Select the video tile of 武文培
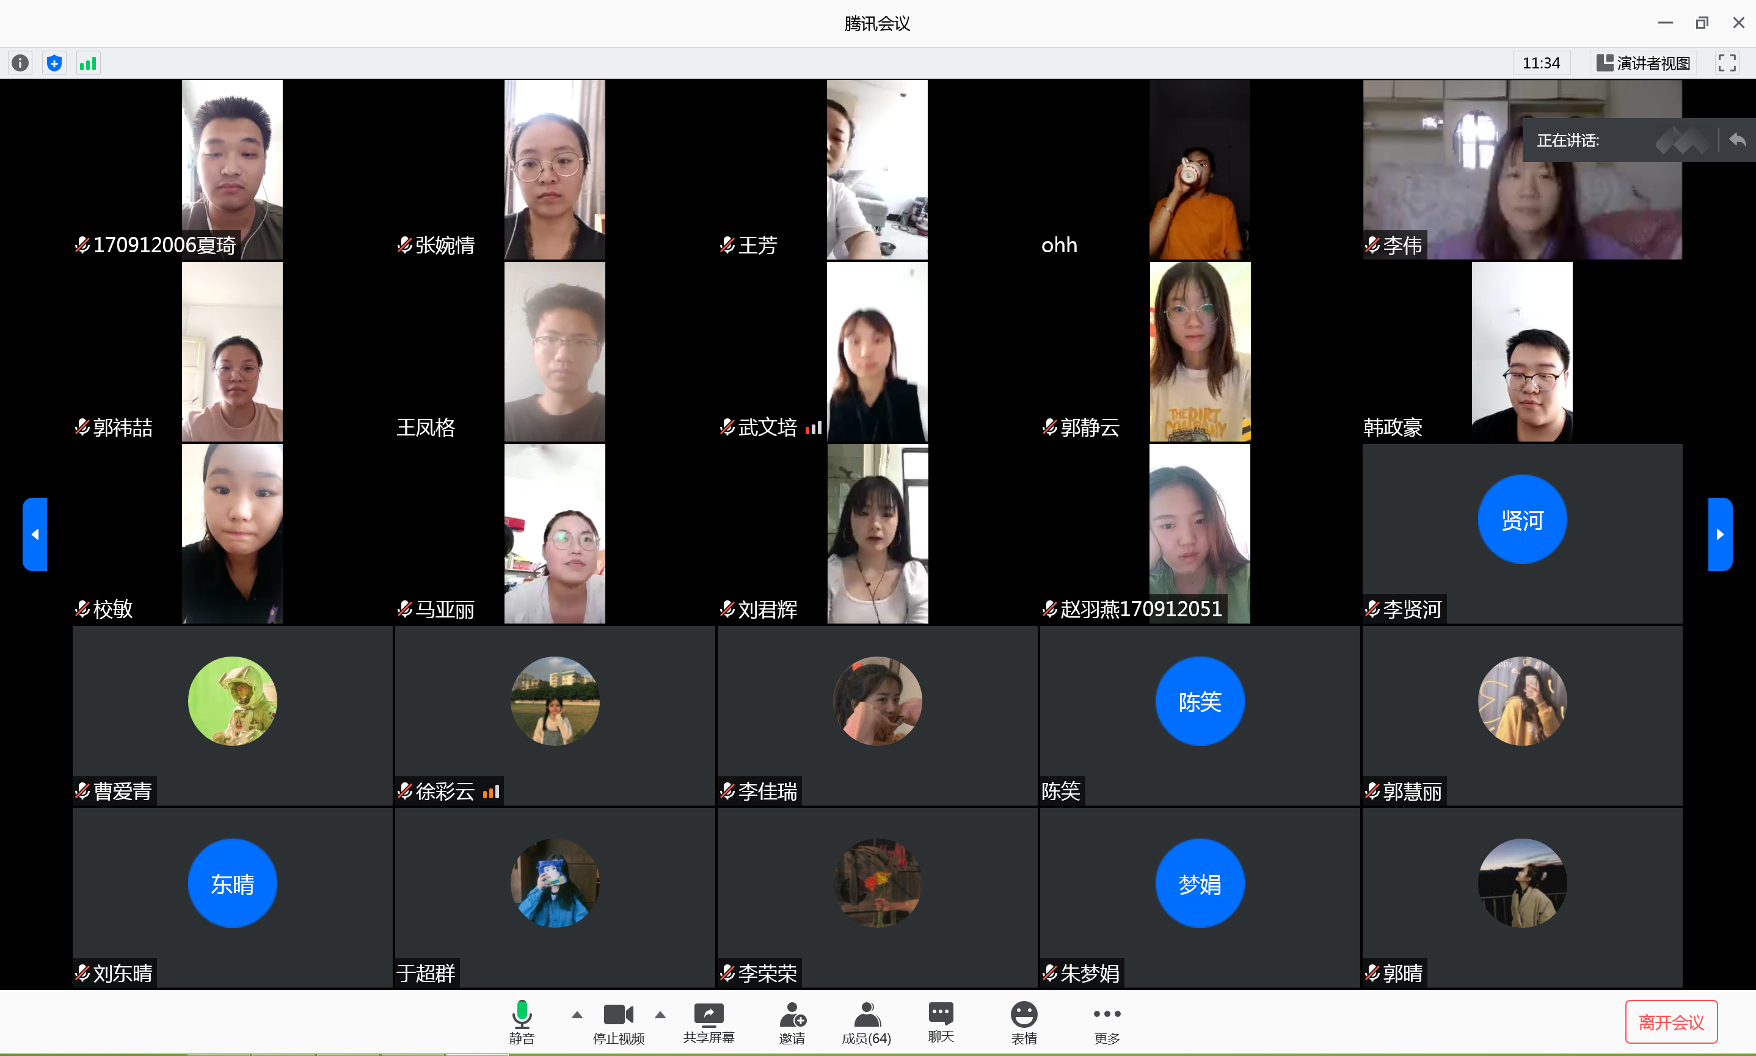The height and width of the screenshot is (1056, 1756). (x=876, y=352)
